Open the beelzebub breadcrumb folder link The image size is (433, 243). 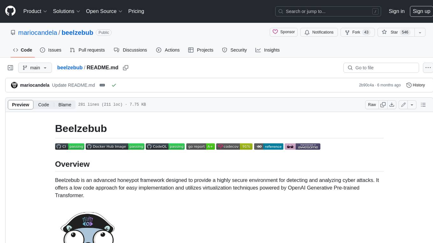coord(70,67)
